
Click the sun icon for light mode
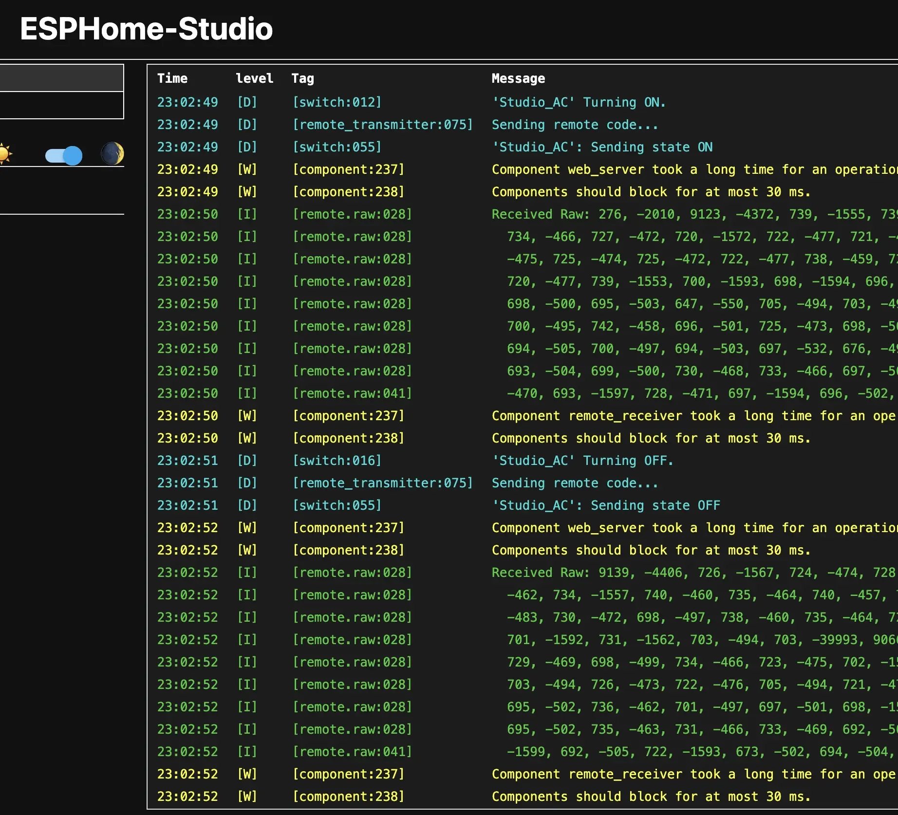coord(5,154)
